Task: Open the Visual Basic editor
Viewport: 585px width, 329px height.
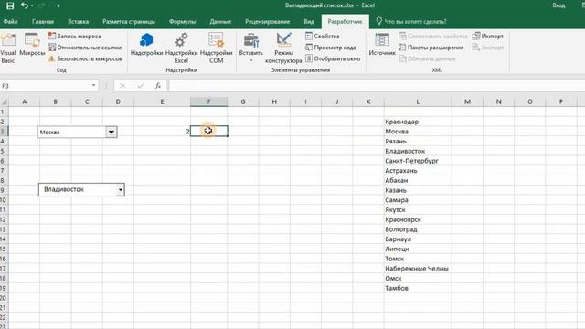Action: (8, 48)
